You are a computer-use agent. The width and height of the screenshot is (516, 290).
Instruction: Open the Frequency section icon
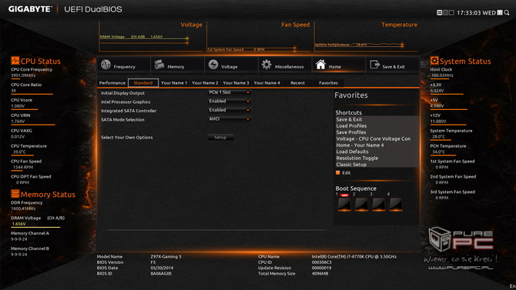click(x=106, y=65)
